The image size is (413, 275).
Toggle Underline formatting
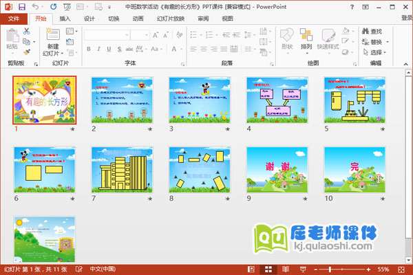click(x=109, y=49)
